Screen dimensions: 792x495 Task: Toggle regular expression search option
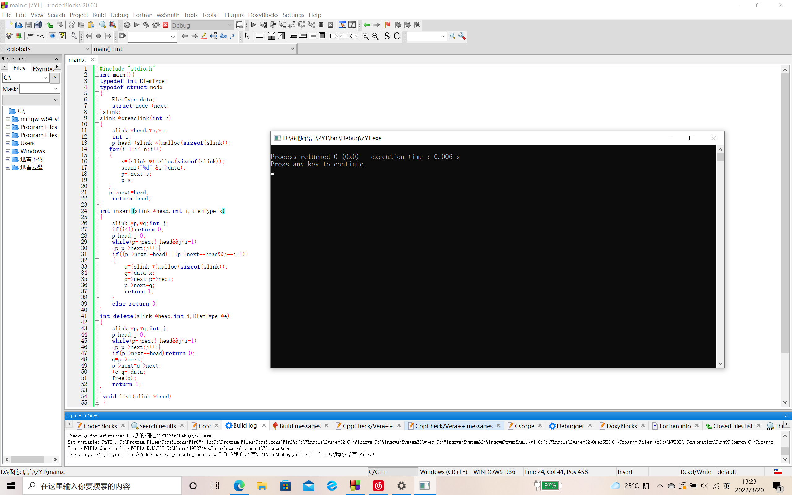coord(233,36)
